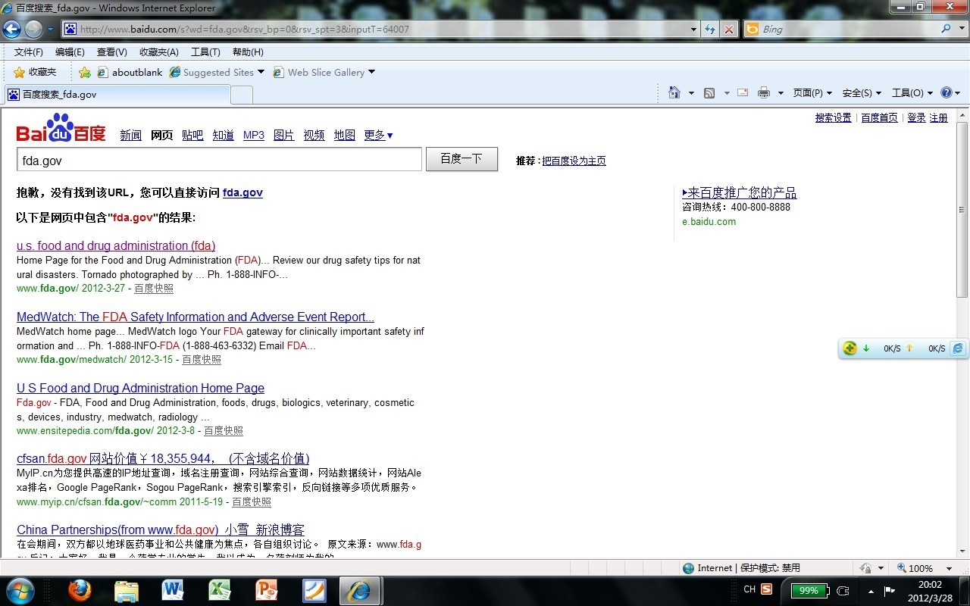970x606 pixels.
Task: Open the recent pages dropdown arrow
Action: tap(51, 30)
